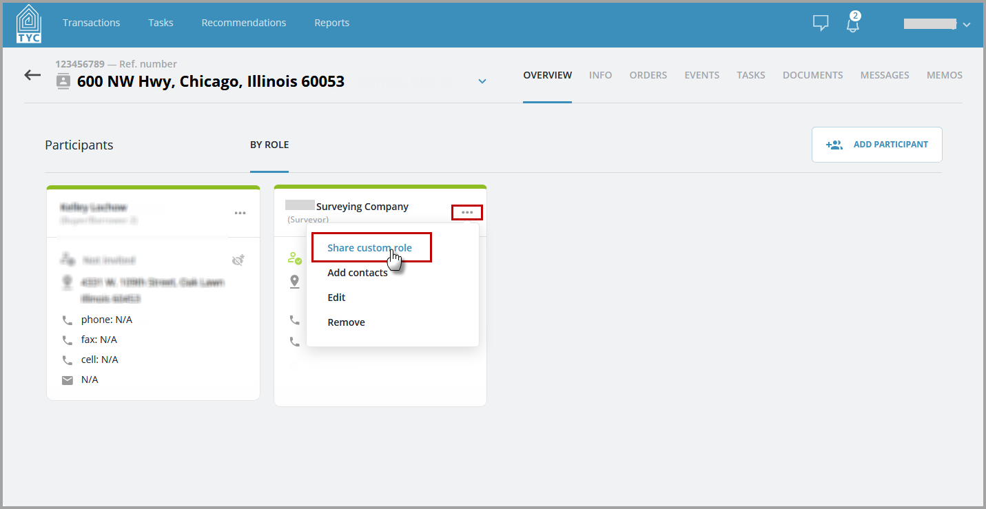Switch to the DOCUMENTS tab
986x509 pixels.
tap(812, 75)
